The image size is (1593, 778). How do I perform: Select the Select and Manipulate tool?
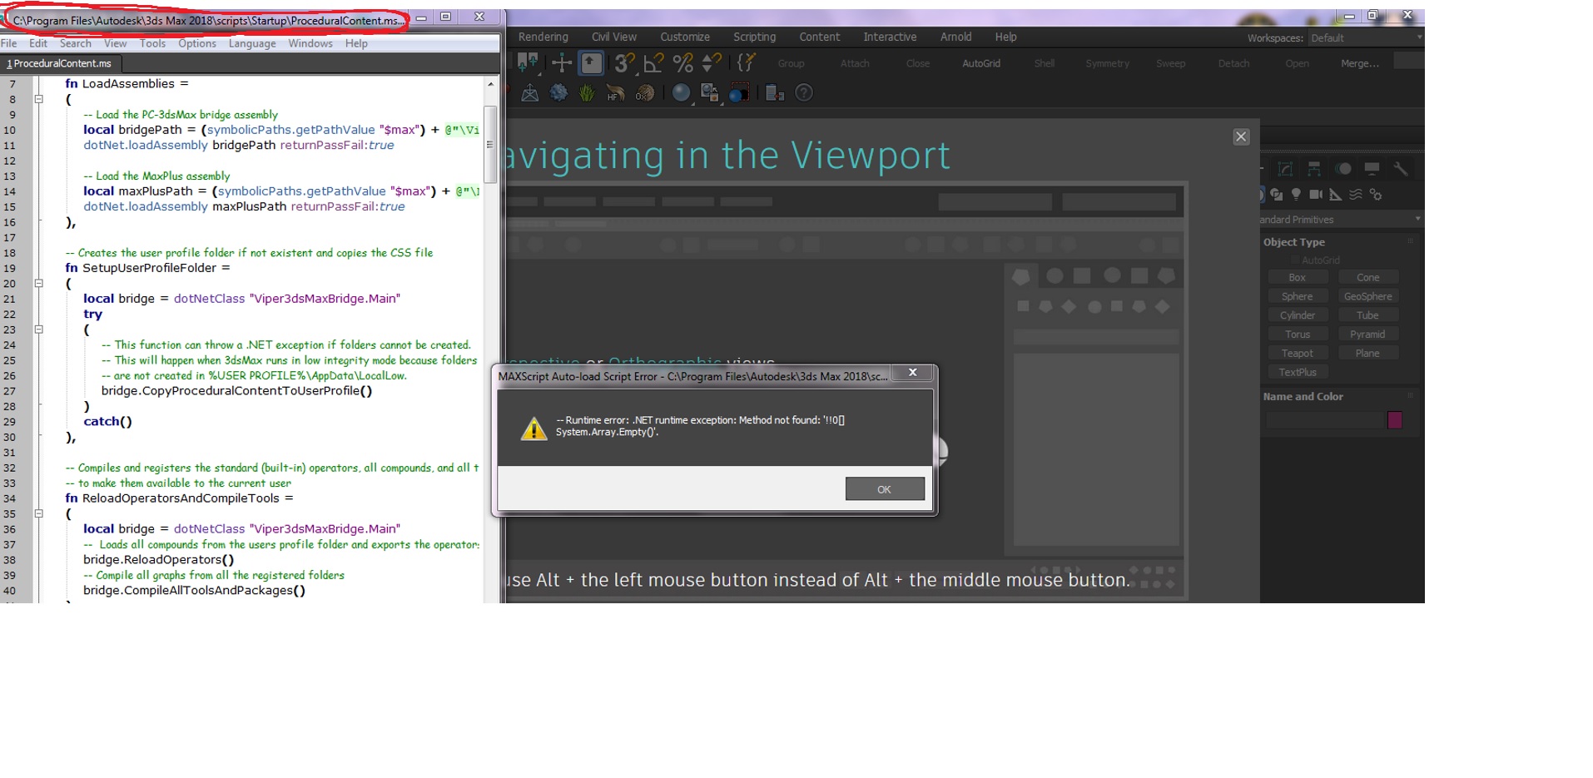pyautogui.click(x=562, y=62)
